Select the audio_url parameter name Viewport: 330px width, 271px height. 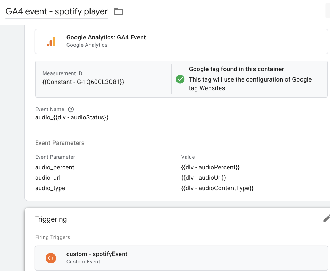48,178
